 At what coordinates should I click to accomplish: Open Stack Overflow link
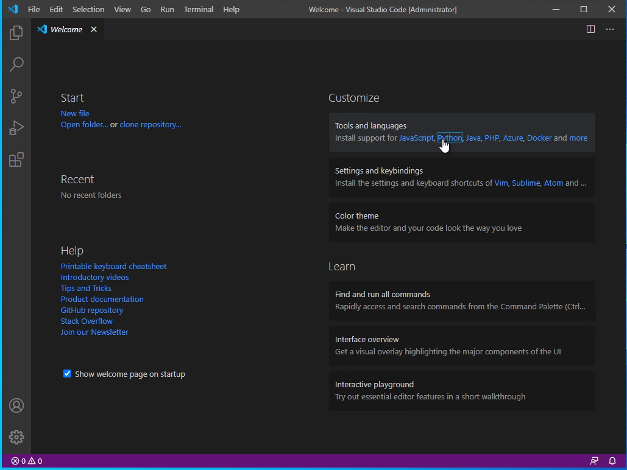click(x=87, y=321)
